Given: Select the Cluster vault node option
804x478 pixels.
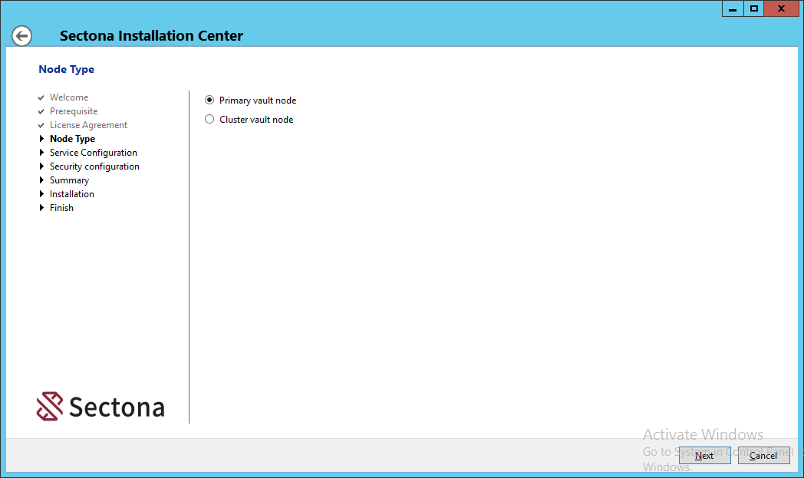Looking at the screenshot, I should [x=209, y=119].
